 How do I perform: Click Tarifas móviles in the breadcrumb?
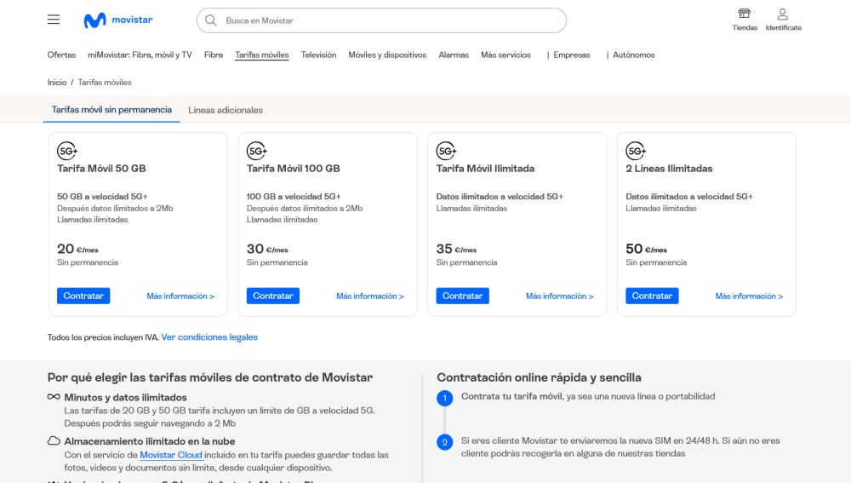105,83
